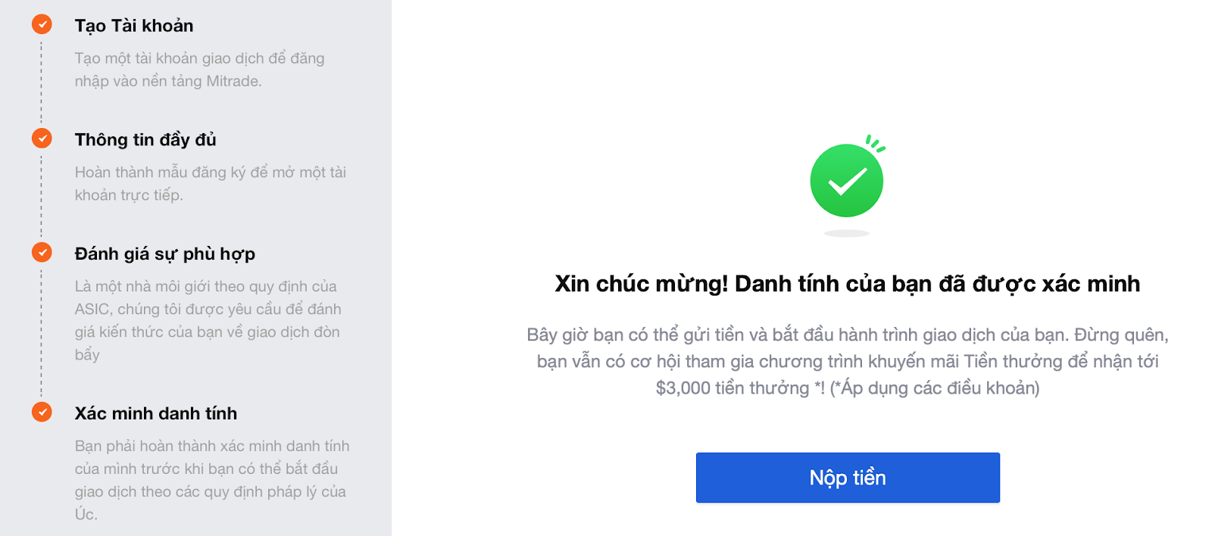Select the Thông tin đầy đủ step title
The image size is (1212, 536).
coord(145,140)
